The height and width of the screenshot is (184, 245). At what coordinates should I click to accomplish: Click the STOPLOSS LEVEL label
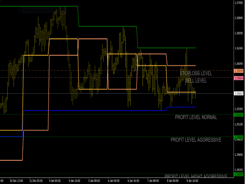coord(196,74)
